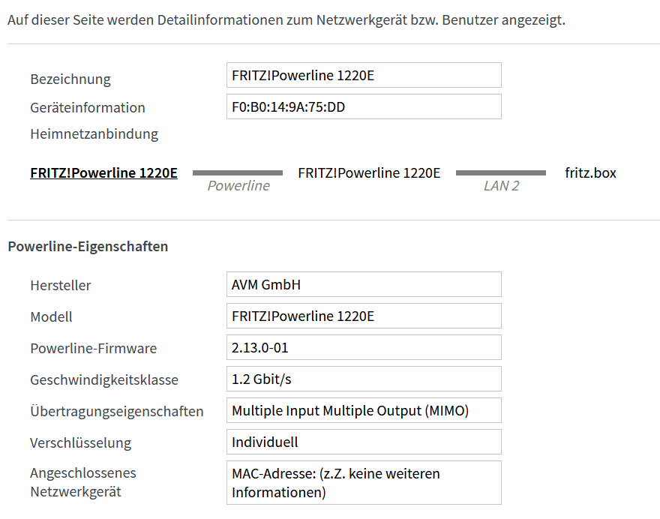Click the Bezeichnung label text
Image resolution: width=660 pixels, height=519 pixels.
click(70, 79)
